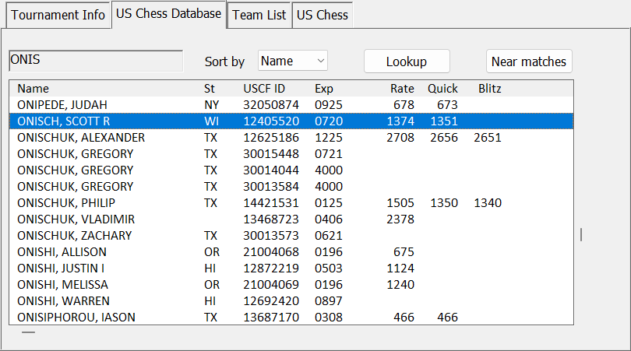Click the Rate column header
The image size is (631, 351).
click(402, 89)
